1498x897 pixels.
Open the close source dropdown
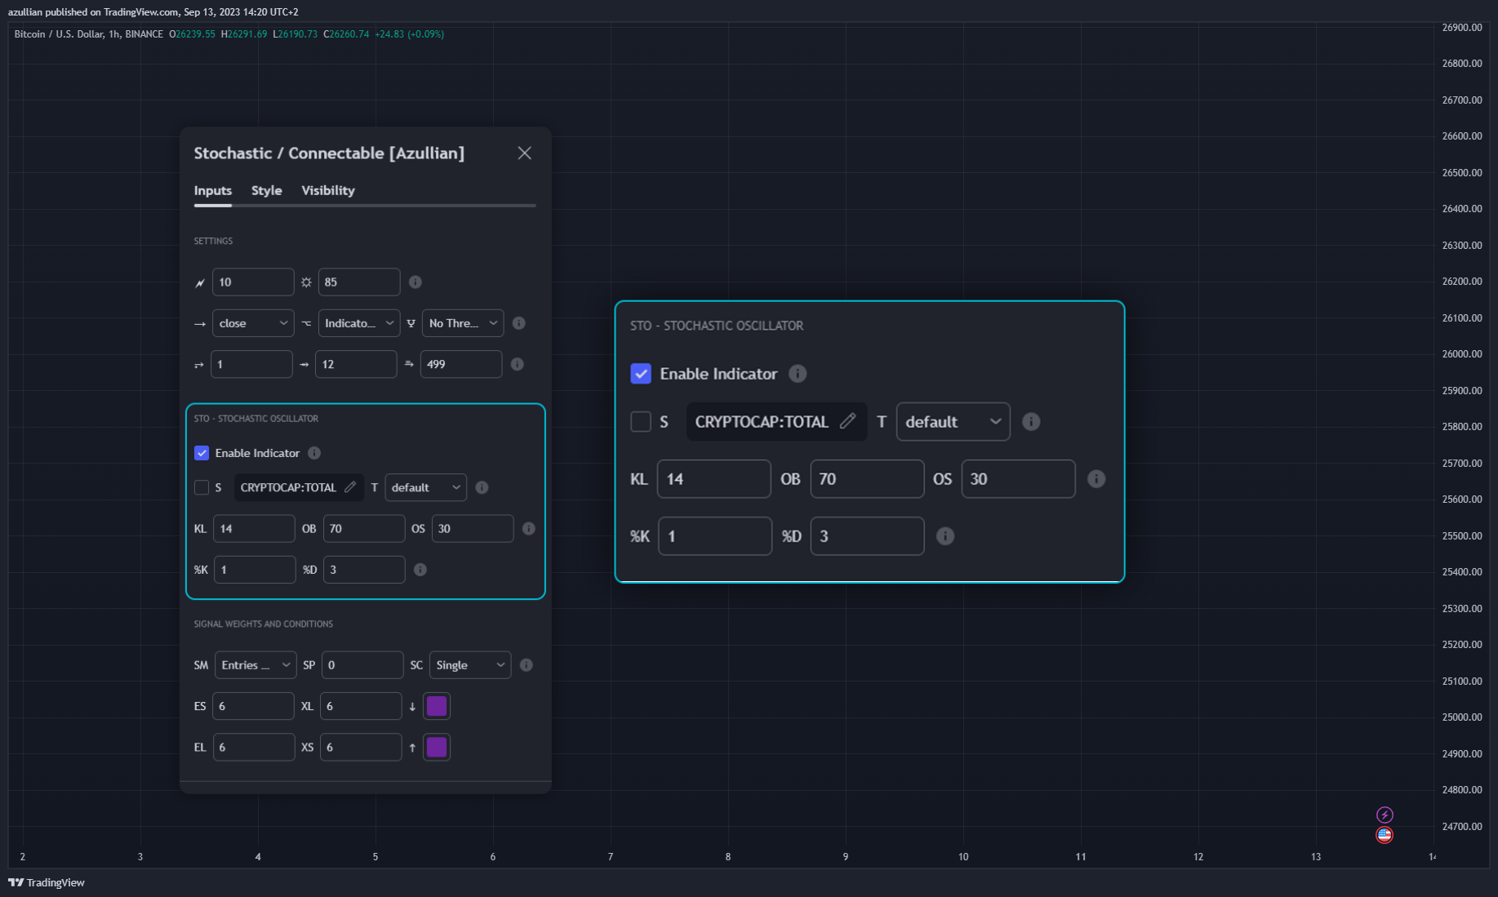[253, 323]
